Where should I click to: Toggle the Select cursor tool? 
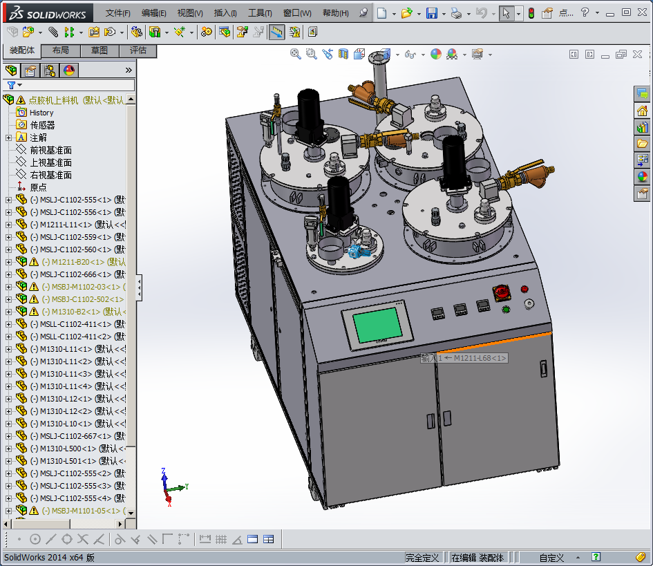point(507,13)
